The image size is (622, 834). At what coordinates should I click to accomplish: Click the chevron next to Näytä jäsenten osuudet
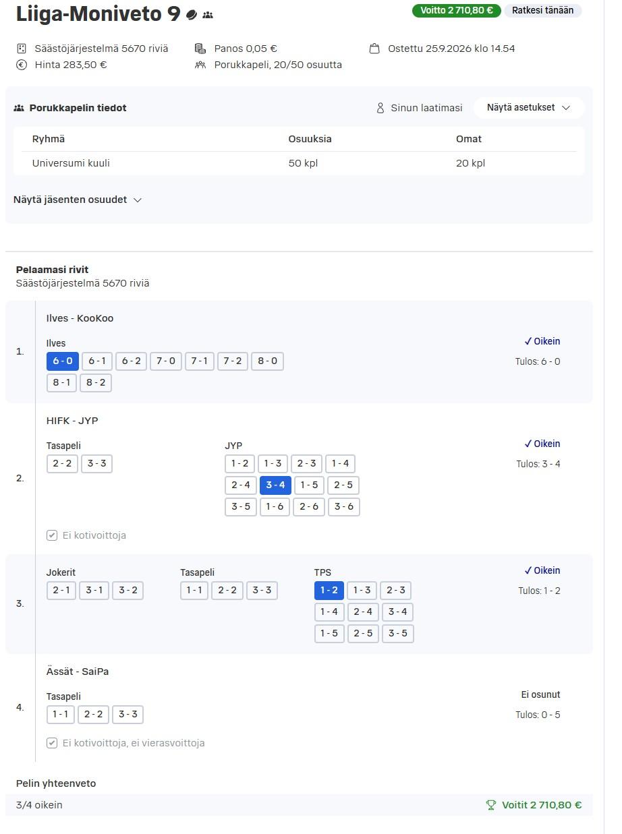click(x=138, y=200)
